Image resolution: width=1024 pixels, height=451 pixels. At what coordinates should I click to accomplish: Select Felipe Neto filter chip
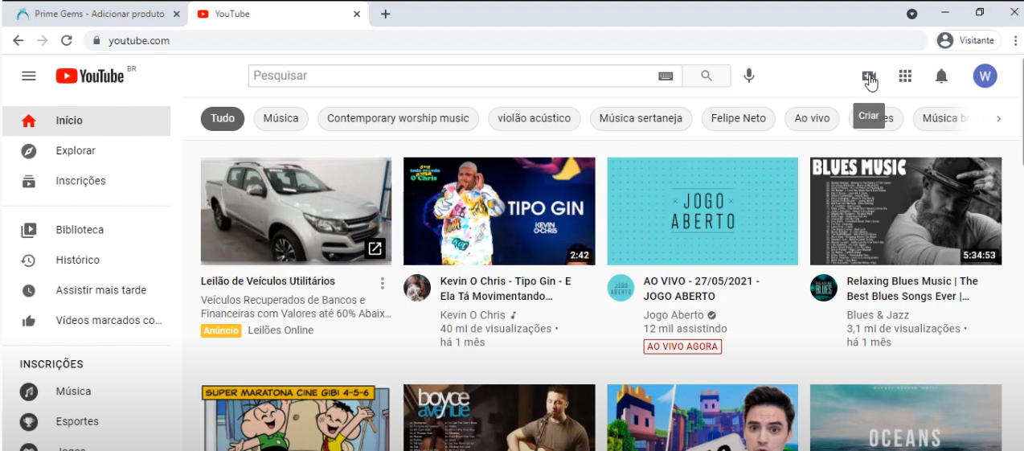(x=739, y=118)
